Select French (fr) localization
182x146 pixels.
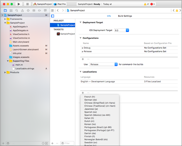[x=89, y=97]
